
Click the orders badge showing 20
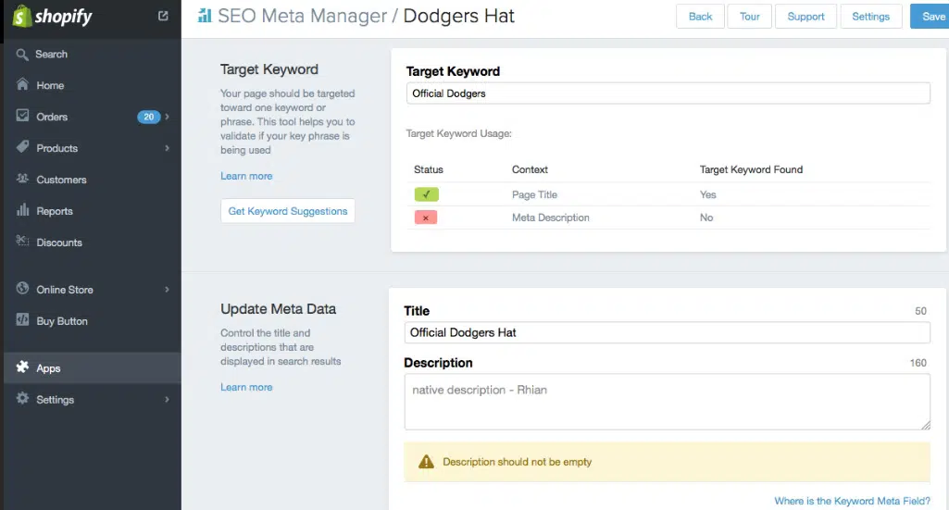coord(148,117)
